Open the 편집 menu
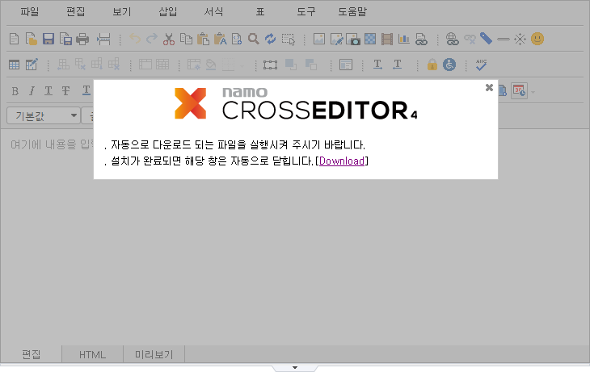This screenshot has height=372, width=590. click(76, 11)
